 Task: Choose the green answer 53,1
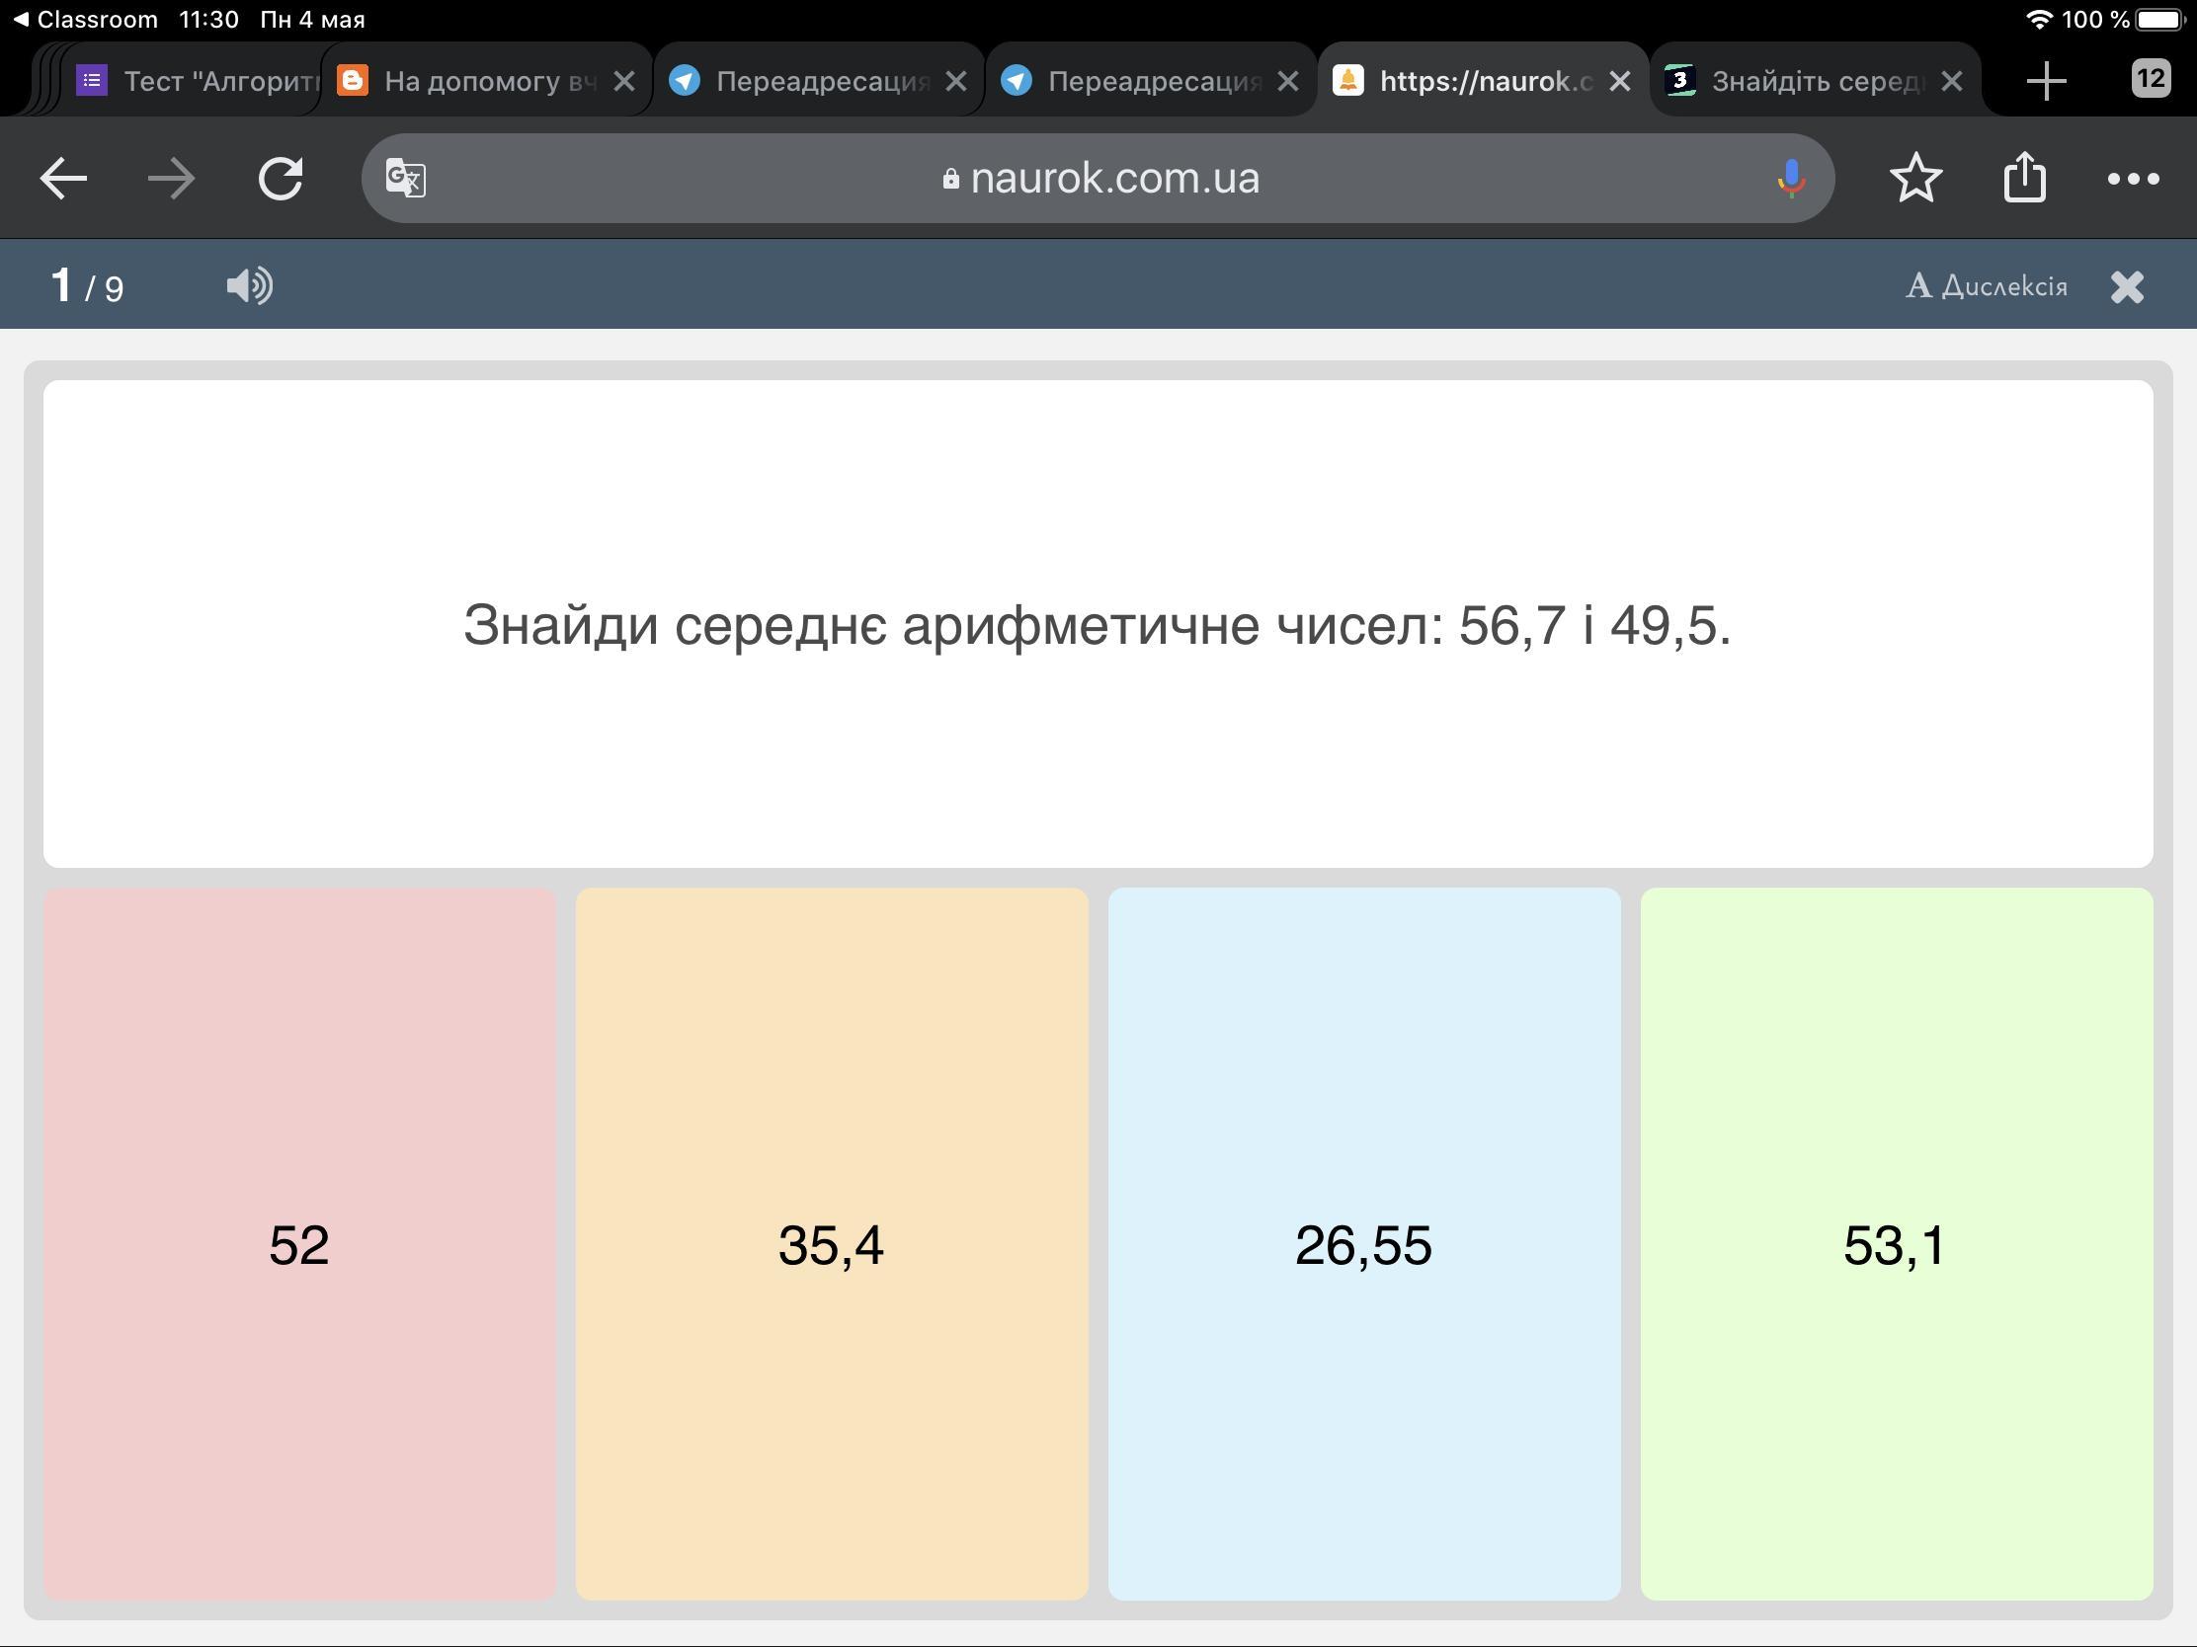[1895, 1243]
